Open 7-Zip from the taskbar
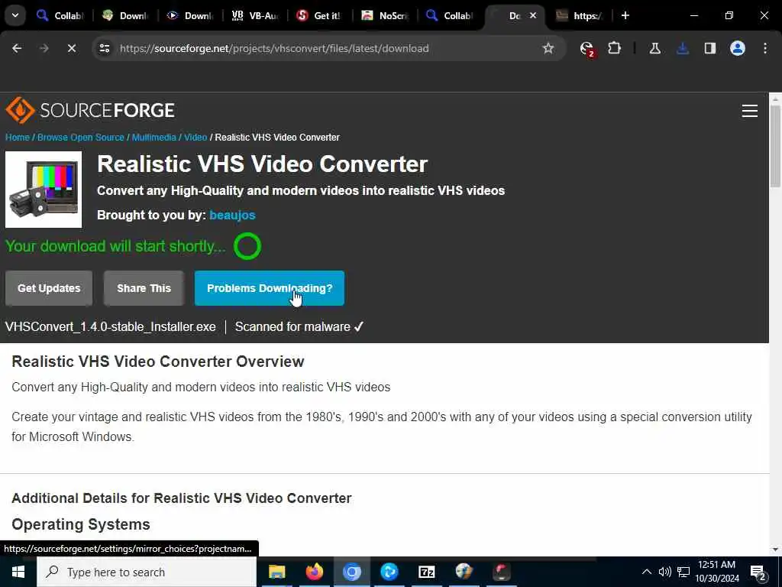 (x=426, y=572)
